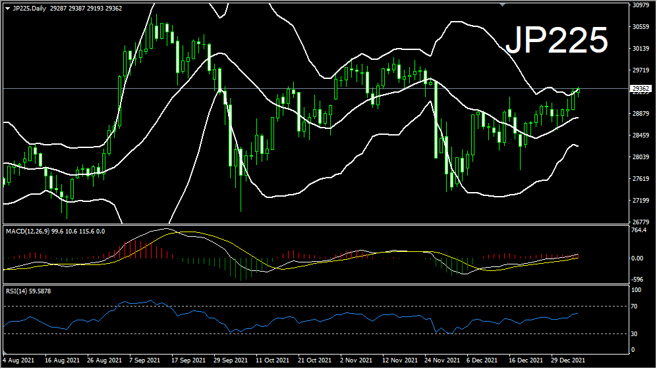Viewport: 657px width, 369px height.
Task: Click the 764.4 MACD scale value
Action: click(x=639, y=230)
